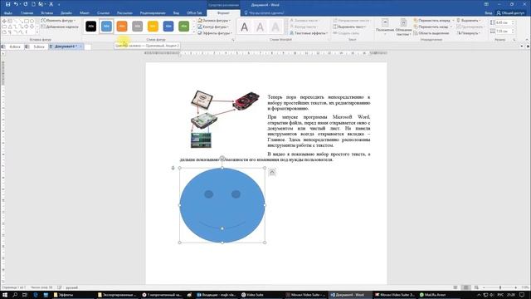
Task: Click Общий доступ button
Action: click(x=510, y=13)
